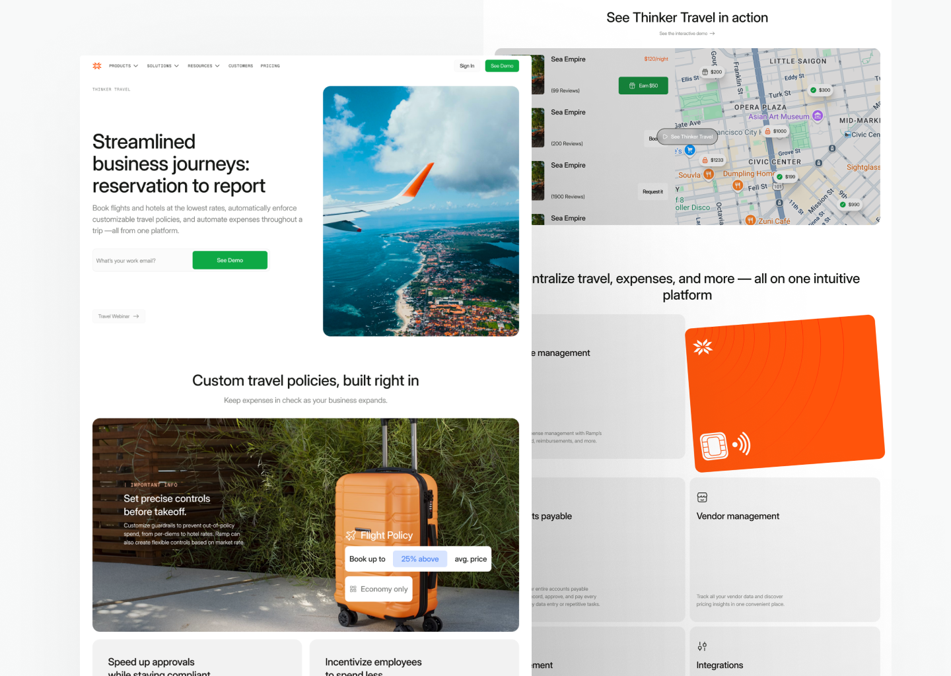Screen dimensions: 951x676
Task: Open the Products dropdown menu
Action: point(123,66)
